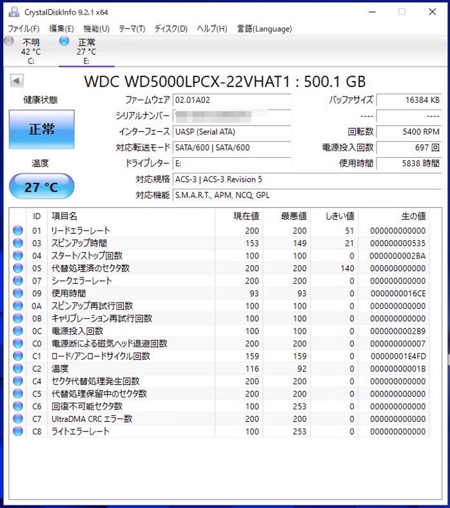This screenshot has width=450, height=508.
Task: Click status orb of ID 0C 電源投入回数 row
Action: [18, 331]
